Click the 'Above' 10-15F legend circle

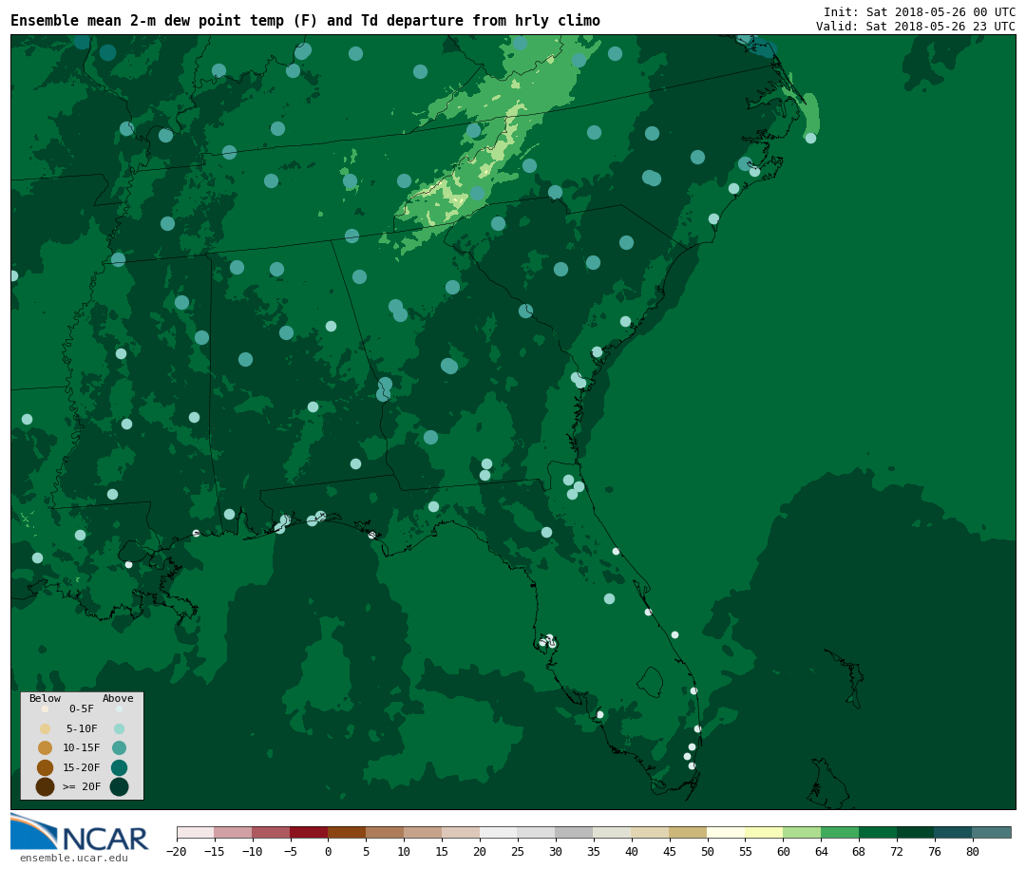click(119, 747)
